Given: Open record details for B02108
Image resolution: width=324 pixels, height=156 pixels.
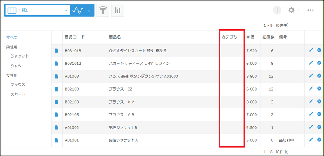Looking at the screenshot, I should click(56, 102).
